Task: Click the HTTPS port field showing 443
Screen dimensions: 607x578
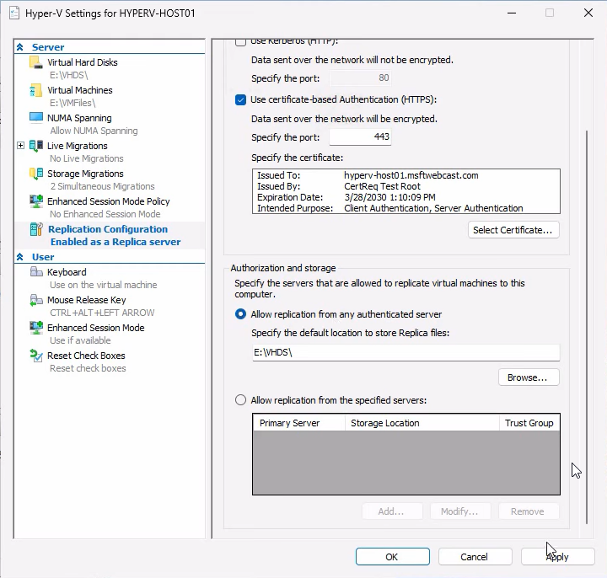Action: 360,137
